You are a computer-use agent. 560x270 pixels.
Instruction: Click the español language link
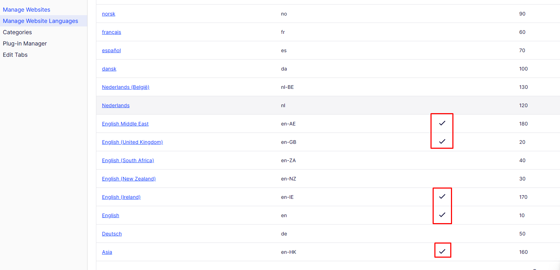coord(111,50)
